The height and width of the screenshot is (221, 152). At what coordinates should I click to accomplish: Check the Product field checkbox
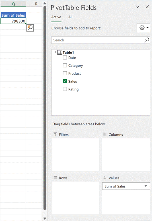(x=65, y=73)
